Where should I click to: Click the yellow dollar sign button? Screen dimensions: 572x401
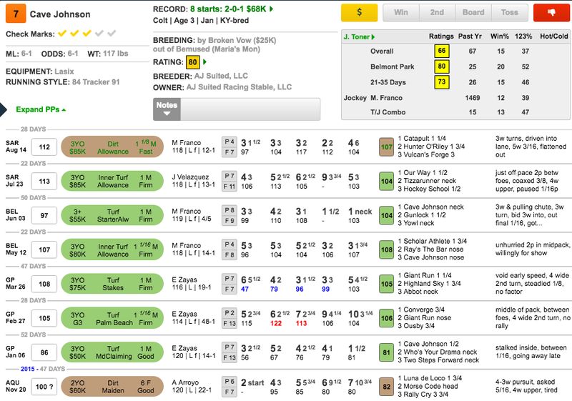(x=359, y=13)
